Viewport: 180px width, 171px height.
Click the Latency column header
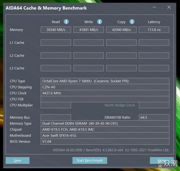click(x=154, y=22)
